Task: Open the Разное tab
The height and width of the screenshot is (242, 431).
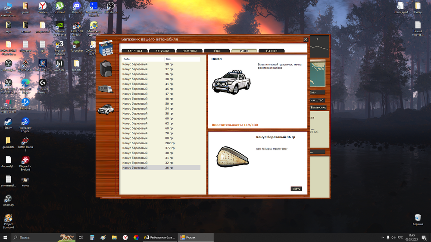Action: coord(272,51)
